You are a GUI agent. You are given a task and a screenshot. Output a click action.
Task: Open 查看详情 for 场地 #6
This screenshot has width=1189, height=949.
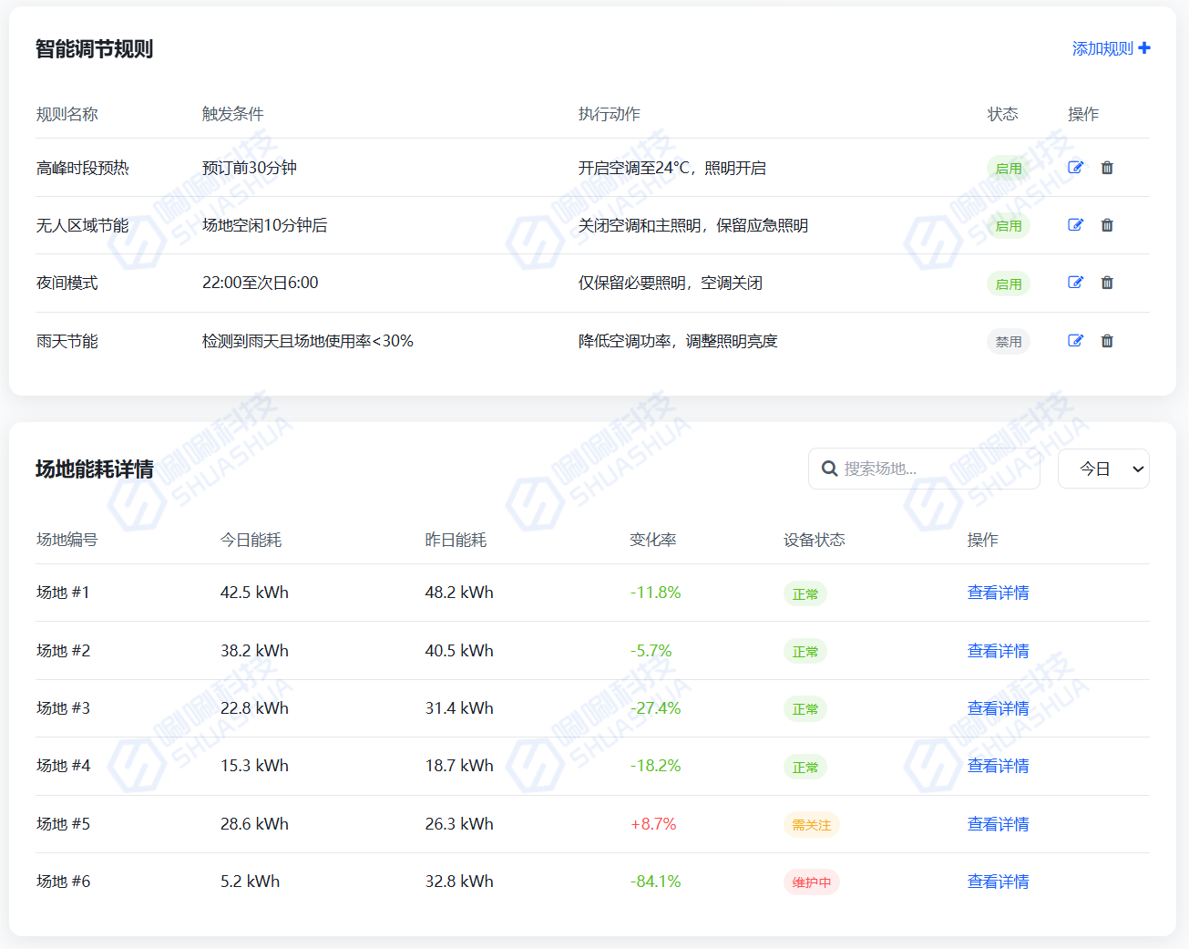998,882
